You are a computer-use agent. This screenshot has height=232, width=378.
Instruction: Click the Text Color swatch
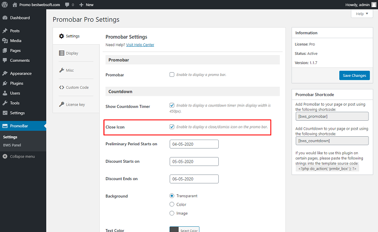pyautogui.click(x=174, y=229)
